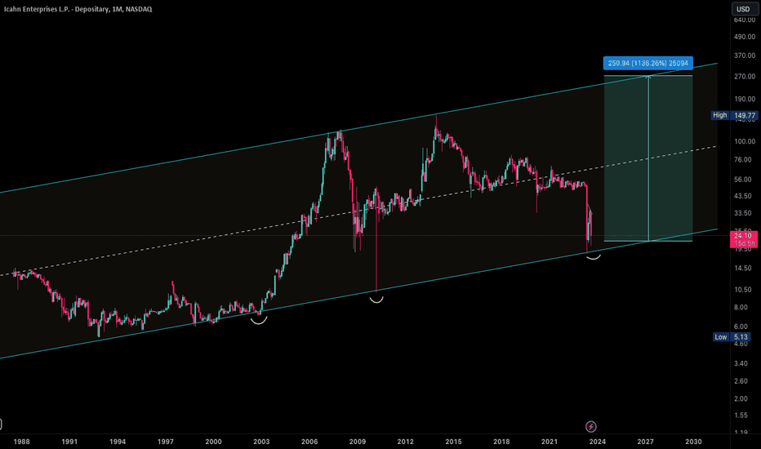
Task: Click the 2012 label on time axis
Action: pyautogui.click(x=406, y=442)
